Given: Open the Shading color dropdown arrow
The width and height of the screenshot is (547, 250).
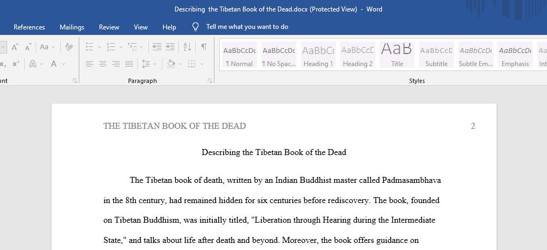Looking at the screenshot, I should [181, 64].
